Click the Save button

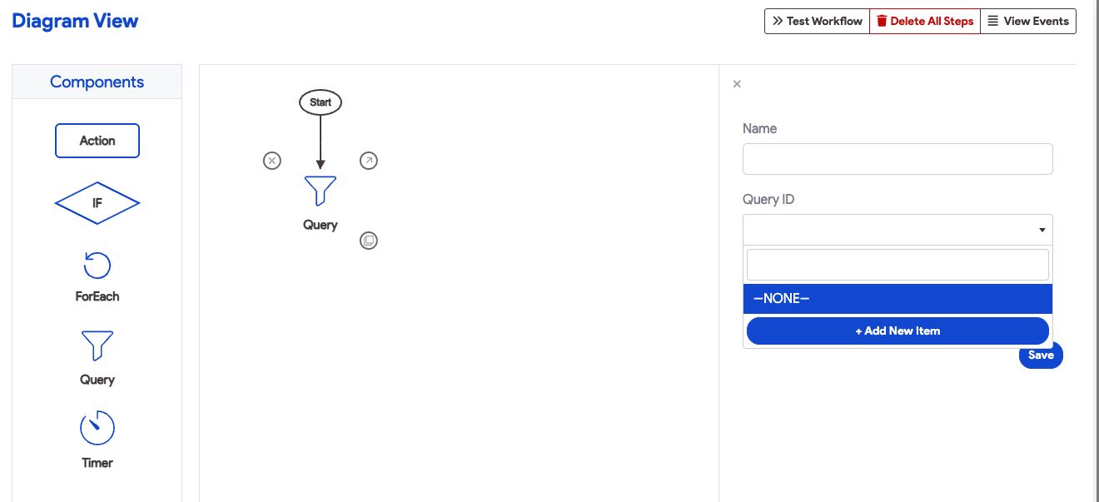[x=1041, y=355]
